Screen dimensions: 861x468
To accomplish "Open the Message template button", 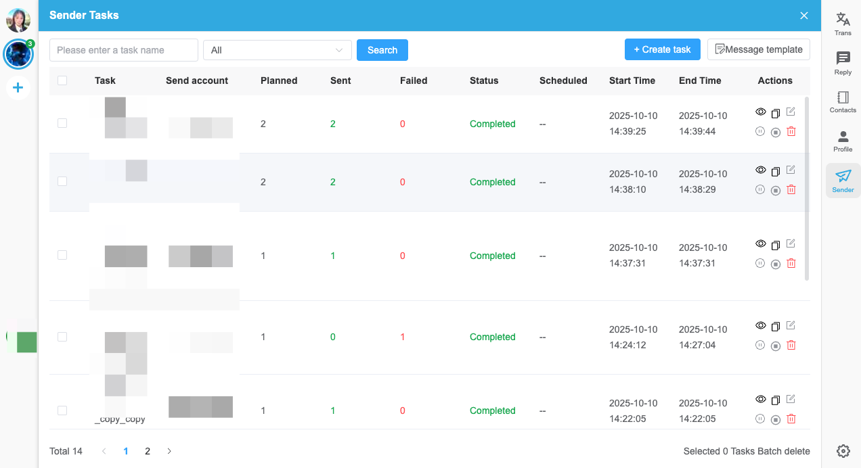I will [x=758, y=49].
